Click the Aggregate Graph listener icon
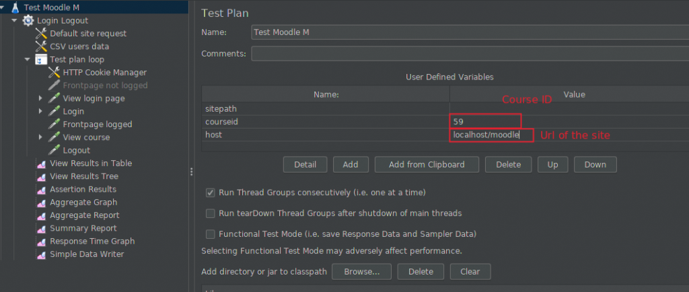 click(41, 203)
